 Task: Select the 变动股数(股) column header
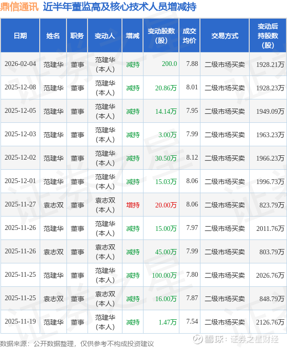tap(161, 36)
